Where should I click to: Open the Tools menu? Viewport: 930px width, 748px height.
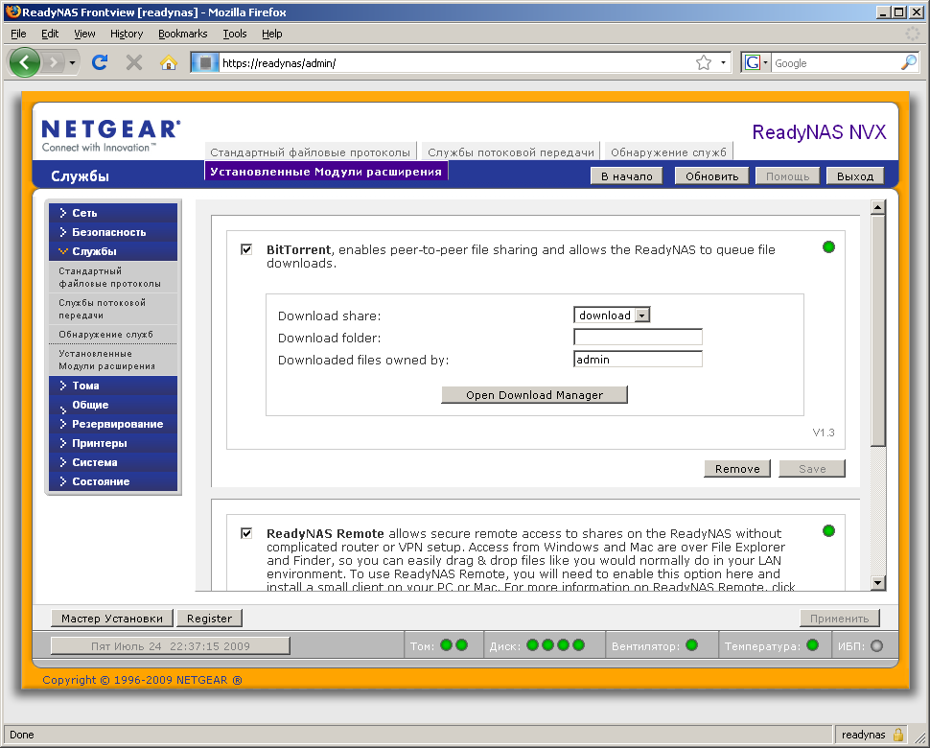pyautogui.click(x=234, y=34)
